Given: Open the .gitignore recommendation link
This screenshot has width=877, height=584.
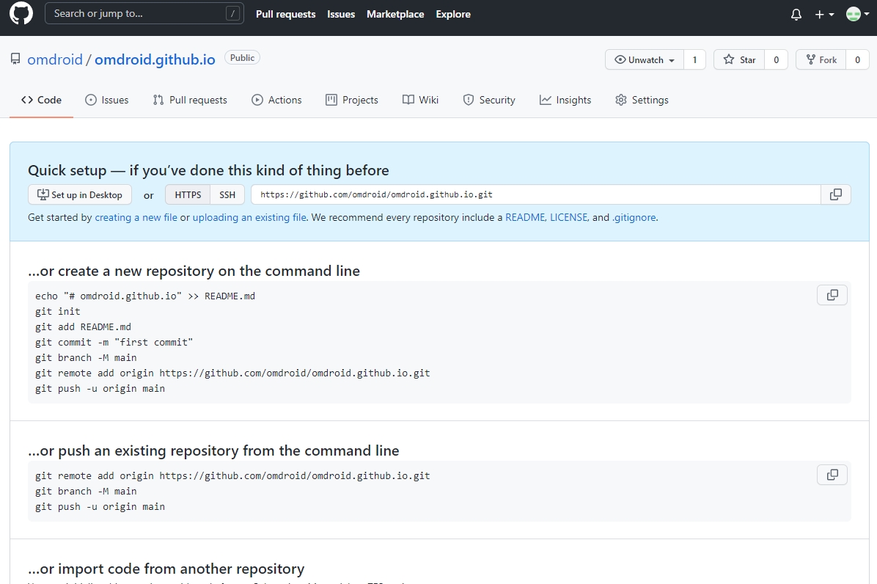Looking at the screenshot, I should coord(634,218).
